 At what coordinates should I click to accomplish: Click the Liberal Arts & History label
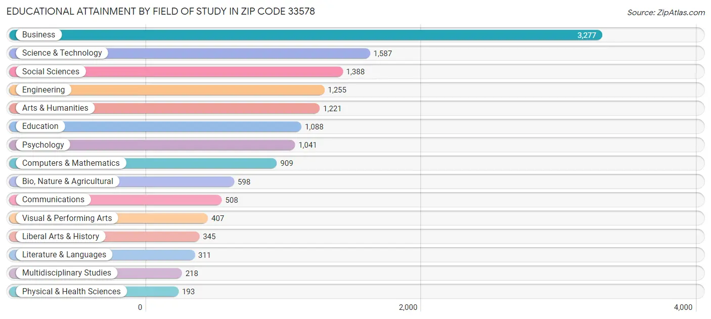(x=61, y=236)
